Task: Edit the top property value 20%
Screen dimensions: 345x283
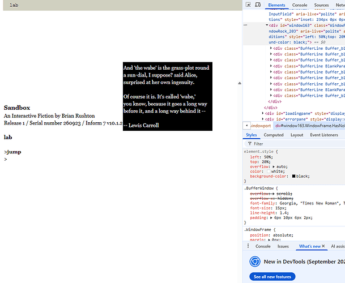Action: click(x=266, y=162)
